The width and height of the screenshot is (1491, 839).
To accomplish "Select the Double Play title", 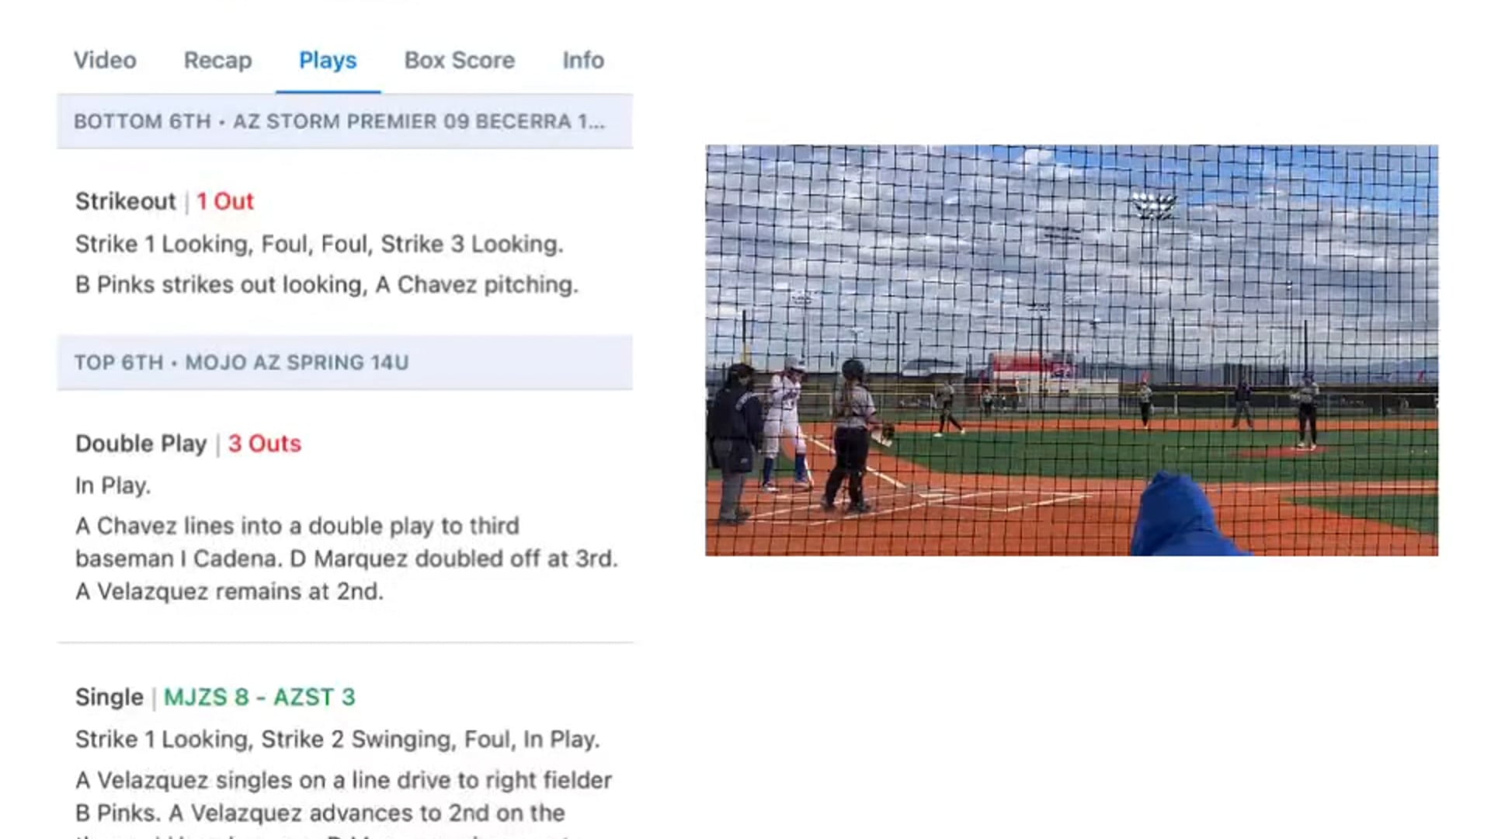I will click(141, 444).
